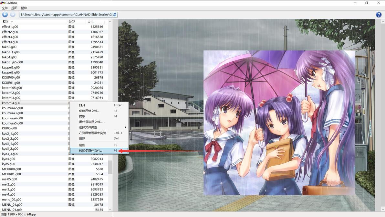Screen dimensions: 385x217
Task: Select file MCUR00.g00
Action: tap(12, 169)
